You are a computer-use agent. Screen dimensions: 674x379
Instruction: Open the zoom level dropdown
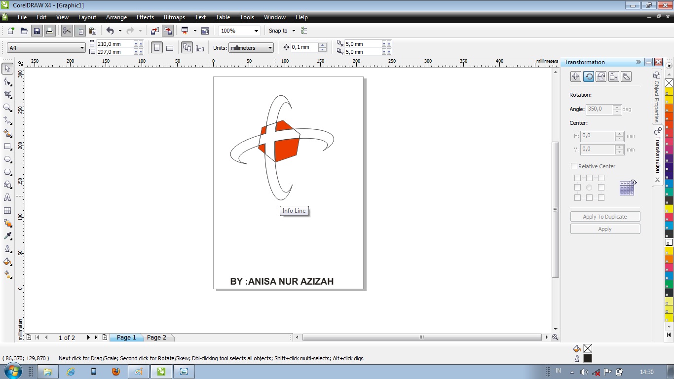click(256, 31)
